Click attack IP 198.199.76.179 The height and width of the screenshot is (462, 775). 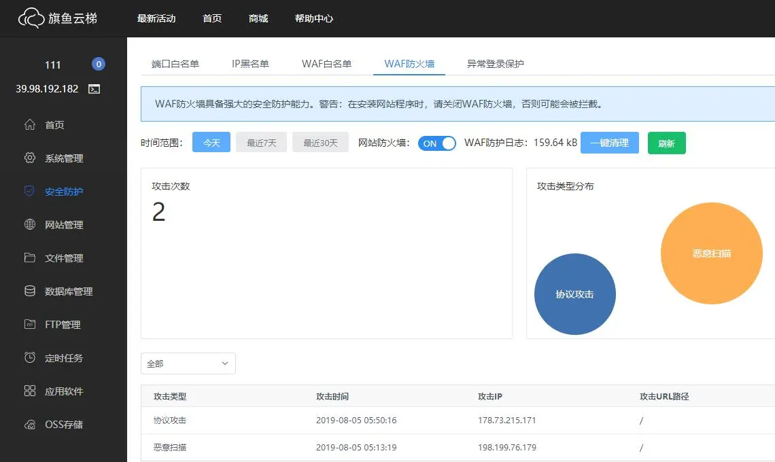pos(506,447)
